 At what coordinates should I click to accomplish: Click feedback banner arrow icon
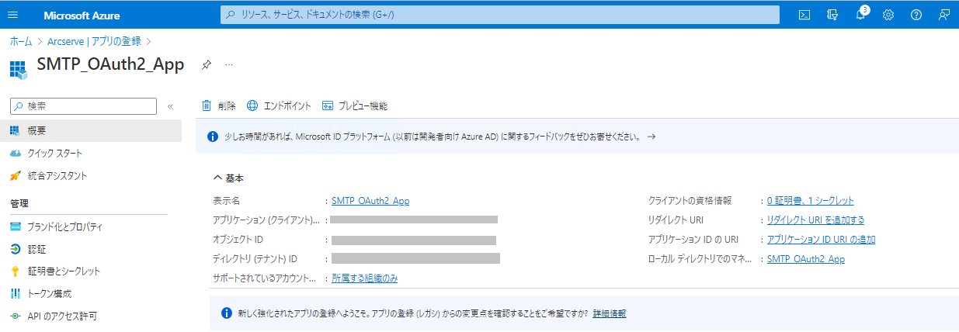651,137
